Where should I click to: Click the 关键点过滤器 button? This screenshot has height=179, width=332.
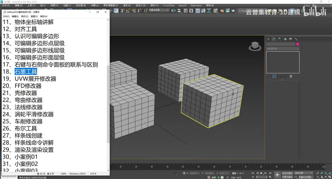click(304, 177)
